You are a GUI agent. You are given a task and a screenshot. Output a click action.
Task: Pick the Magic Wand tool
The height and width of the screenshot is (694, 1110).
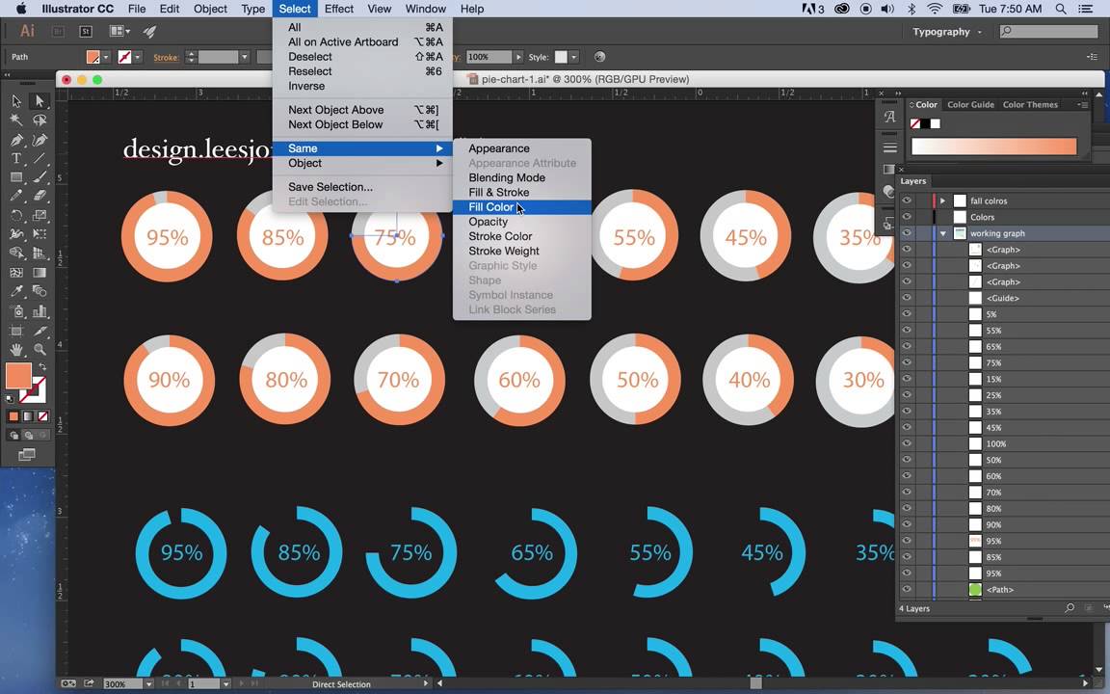[x=16, y=120]
